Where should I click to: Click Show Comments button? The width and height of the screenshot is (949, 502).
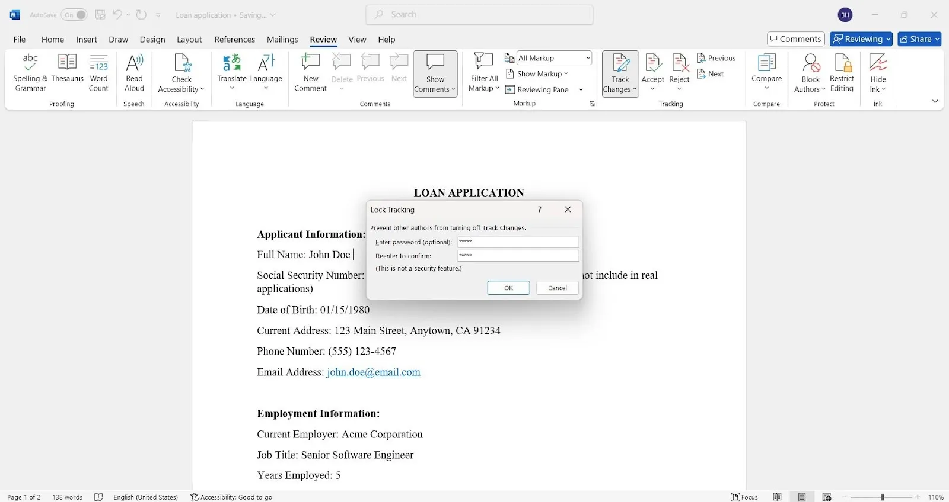click(435, 73)
